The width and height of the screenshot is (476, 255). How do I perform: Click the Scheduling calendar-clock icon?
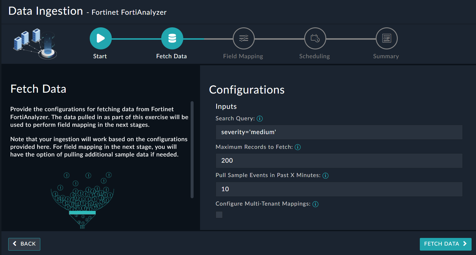tap(315, 39)
